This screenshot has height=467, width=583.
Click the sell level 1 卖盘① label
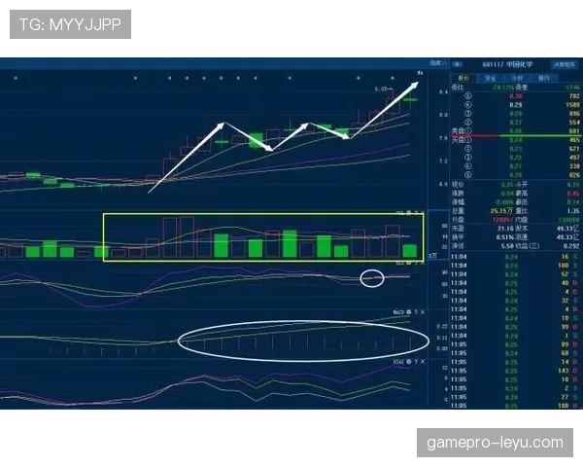[x=462, y=131]
